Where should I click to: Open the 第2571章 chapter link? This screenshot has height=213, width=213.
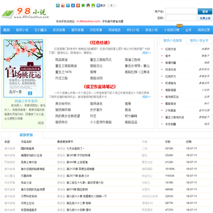[78, 176]
